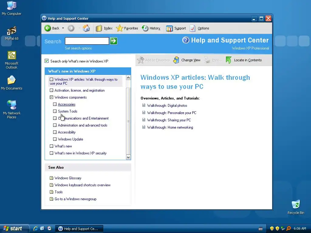The image size is (311, 233).
Task: Go to the Home page icon
Action: (86, 28)
